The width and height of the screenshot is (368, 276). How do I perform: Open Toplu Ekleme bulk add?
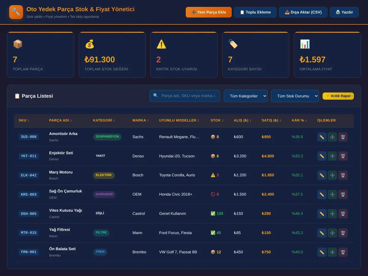coord(255,12)
